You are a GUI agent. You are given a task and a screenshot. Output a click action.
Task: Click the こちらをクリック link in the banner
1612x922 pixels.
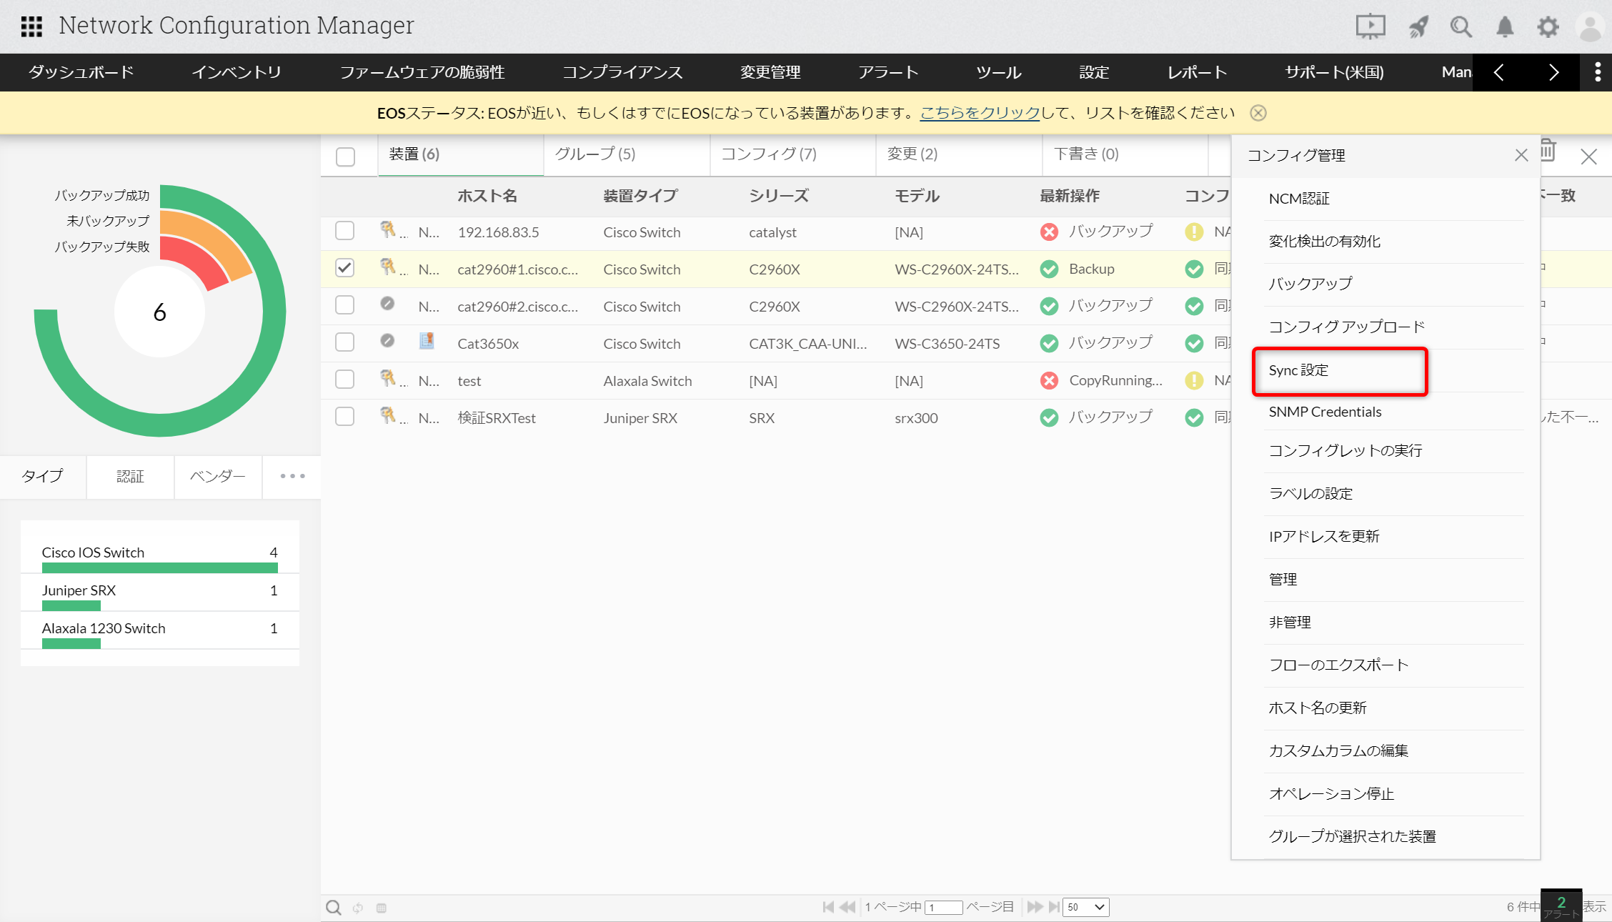(x=979, y=113)
